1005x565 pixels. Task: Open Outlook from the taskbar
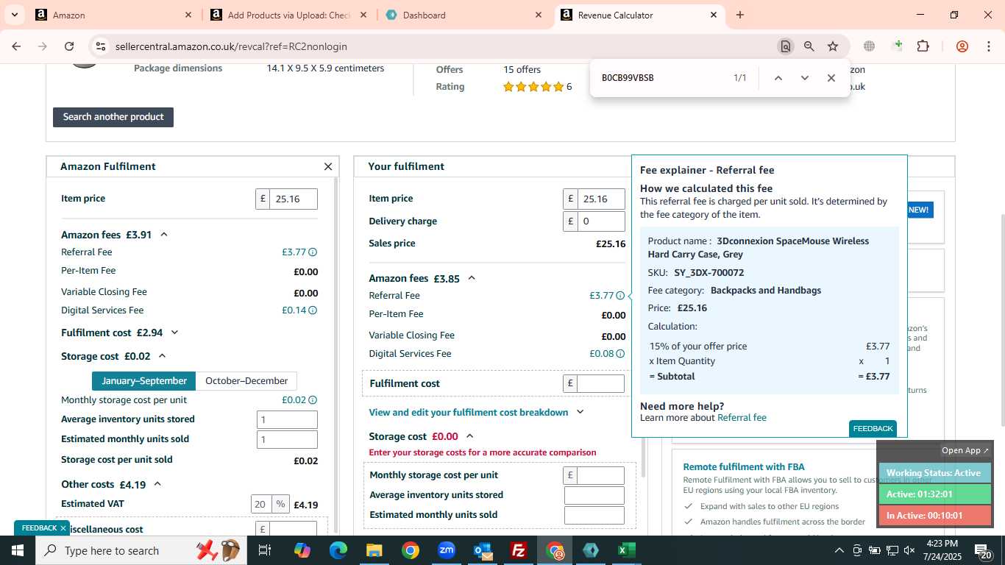tap(483, 550)
